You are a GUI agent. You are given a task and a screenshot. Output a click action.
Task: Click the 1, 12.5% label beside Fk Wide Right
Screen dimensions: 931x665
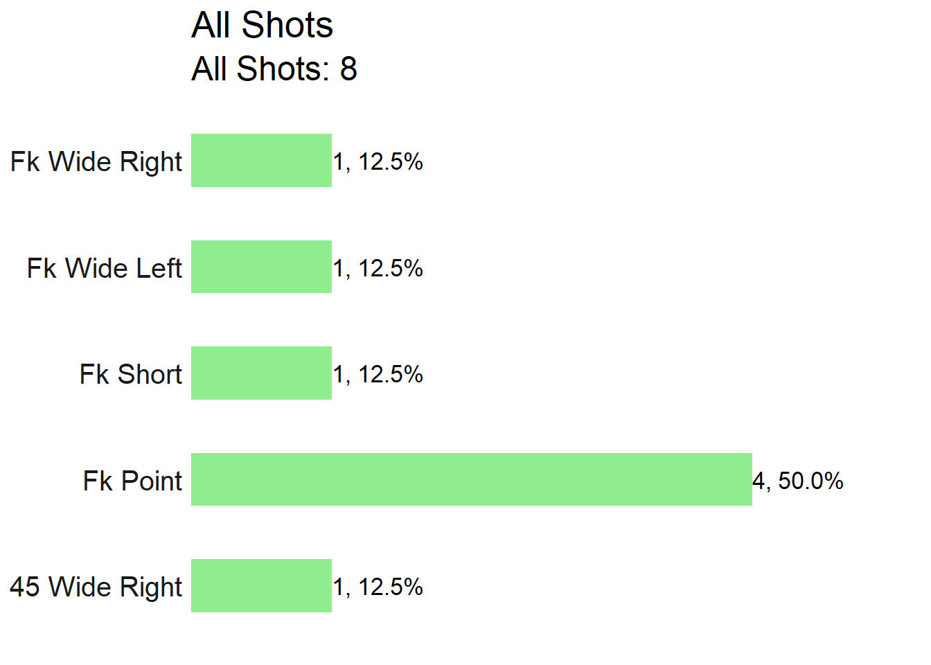tap(378, 162)
